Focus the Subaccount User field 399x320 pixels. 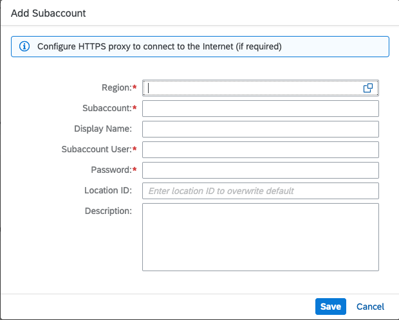tap(261, 150)
